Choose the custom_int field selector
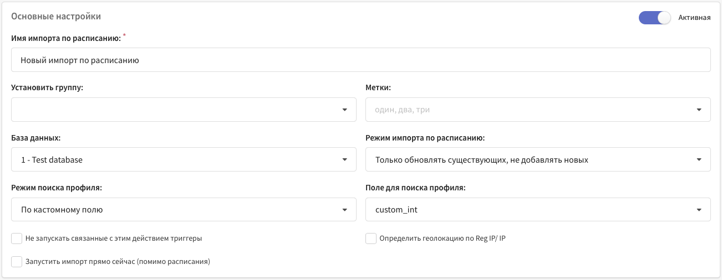The image size is (722, 280). (x=538, y=210)
